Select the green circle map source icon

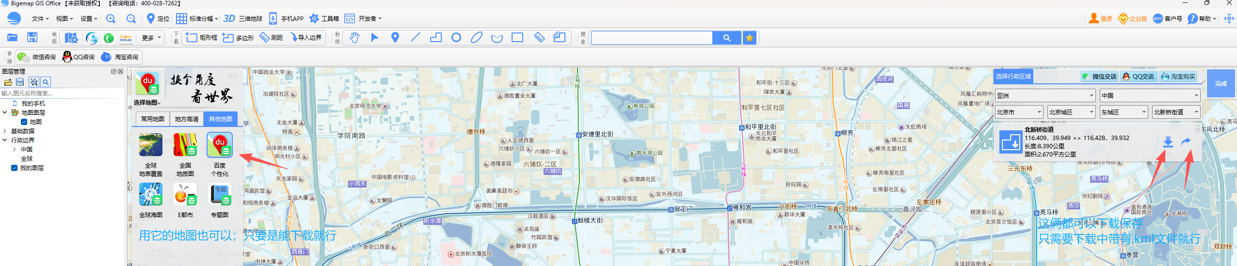point(109,38)
